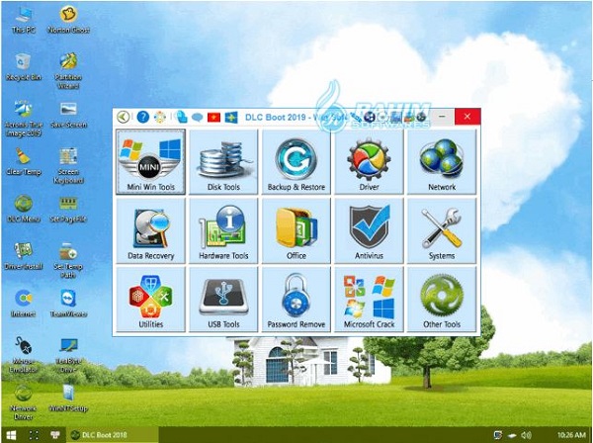Open the Windows Start menu
This screenshot has width=593, height=443.
coord(11,435)
